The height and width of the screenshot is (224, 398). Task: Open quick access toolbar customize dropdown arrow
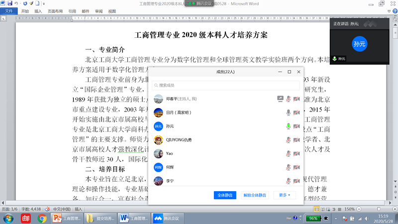coord(44,3)
